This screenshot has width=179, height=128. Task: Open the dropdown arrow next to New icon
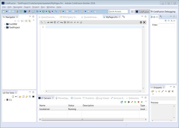click(7, 11)
